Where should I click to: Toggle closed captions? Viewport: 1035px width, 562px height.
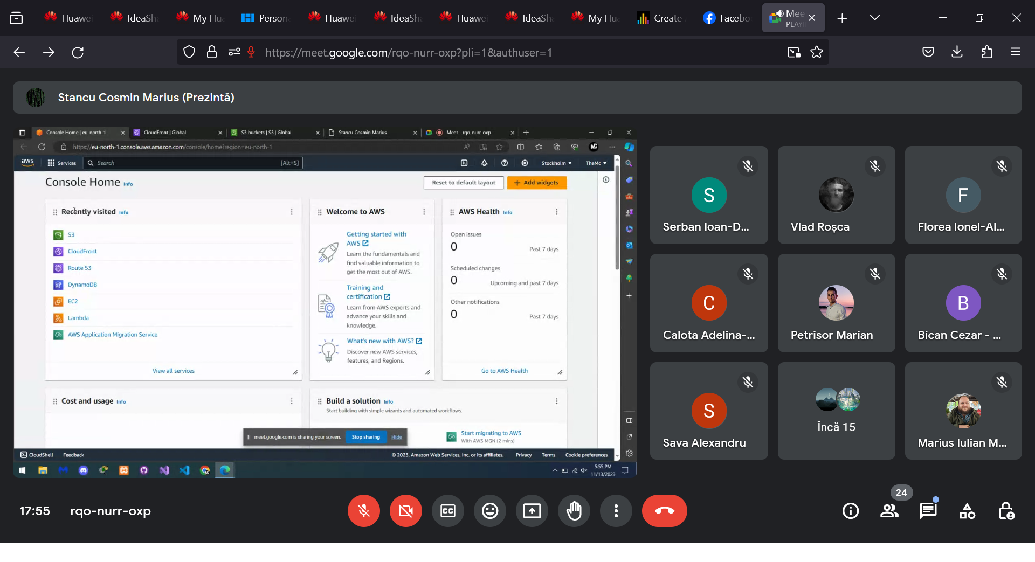[x=448, y=511]
